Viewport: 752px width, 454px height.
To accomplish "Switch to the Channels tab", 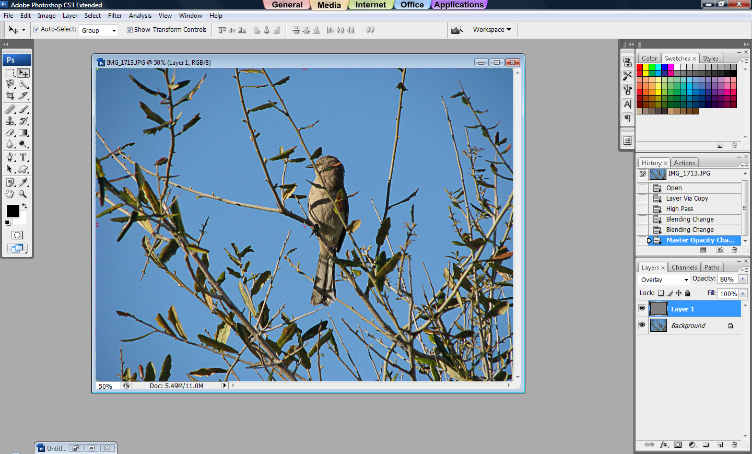I will pyautogui.click(x=684, y=267).
